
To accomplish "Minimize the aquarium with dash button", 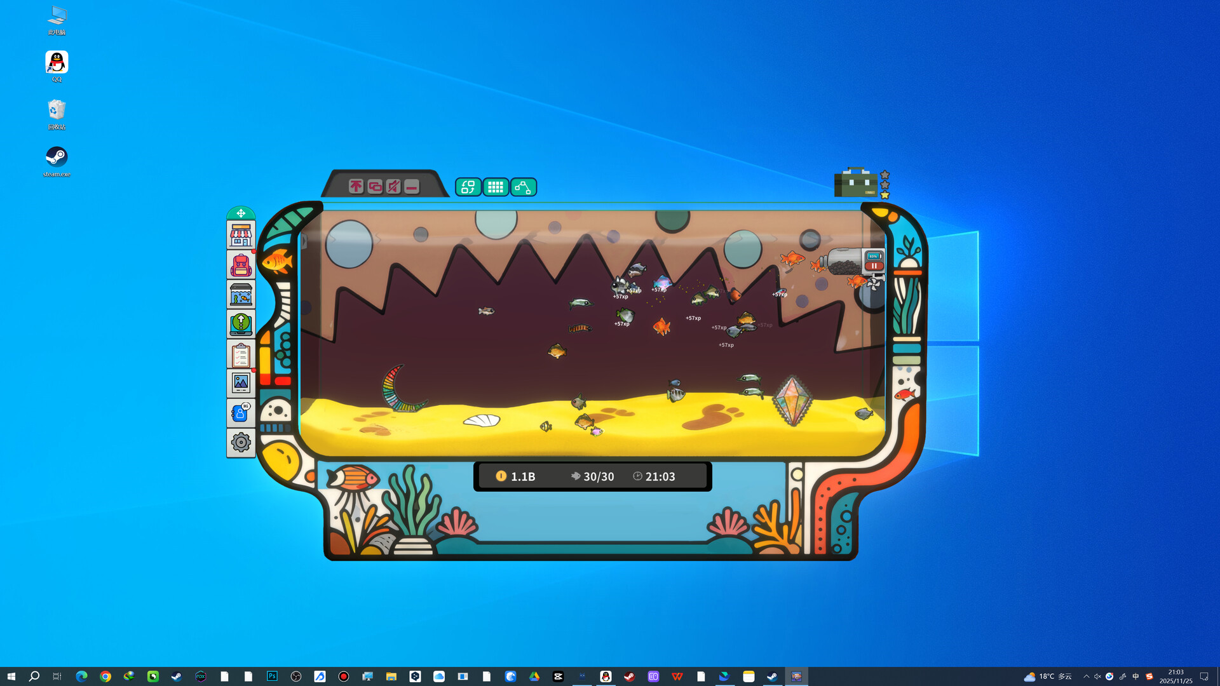I will (412, 187).
